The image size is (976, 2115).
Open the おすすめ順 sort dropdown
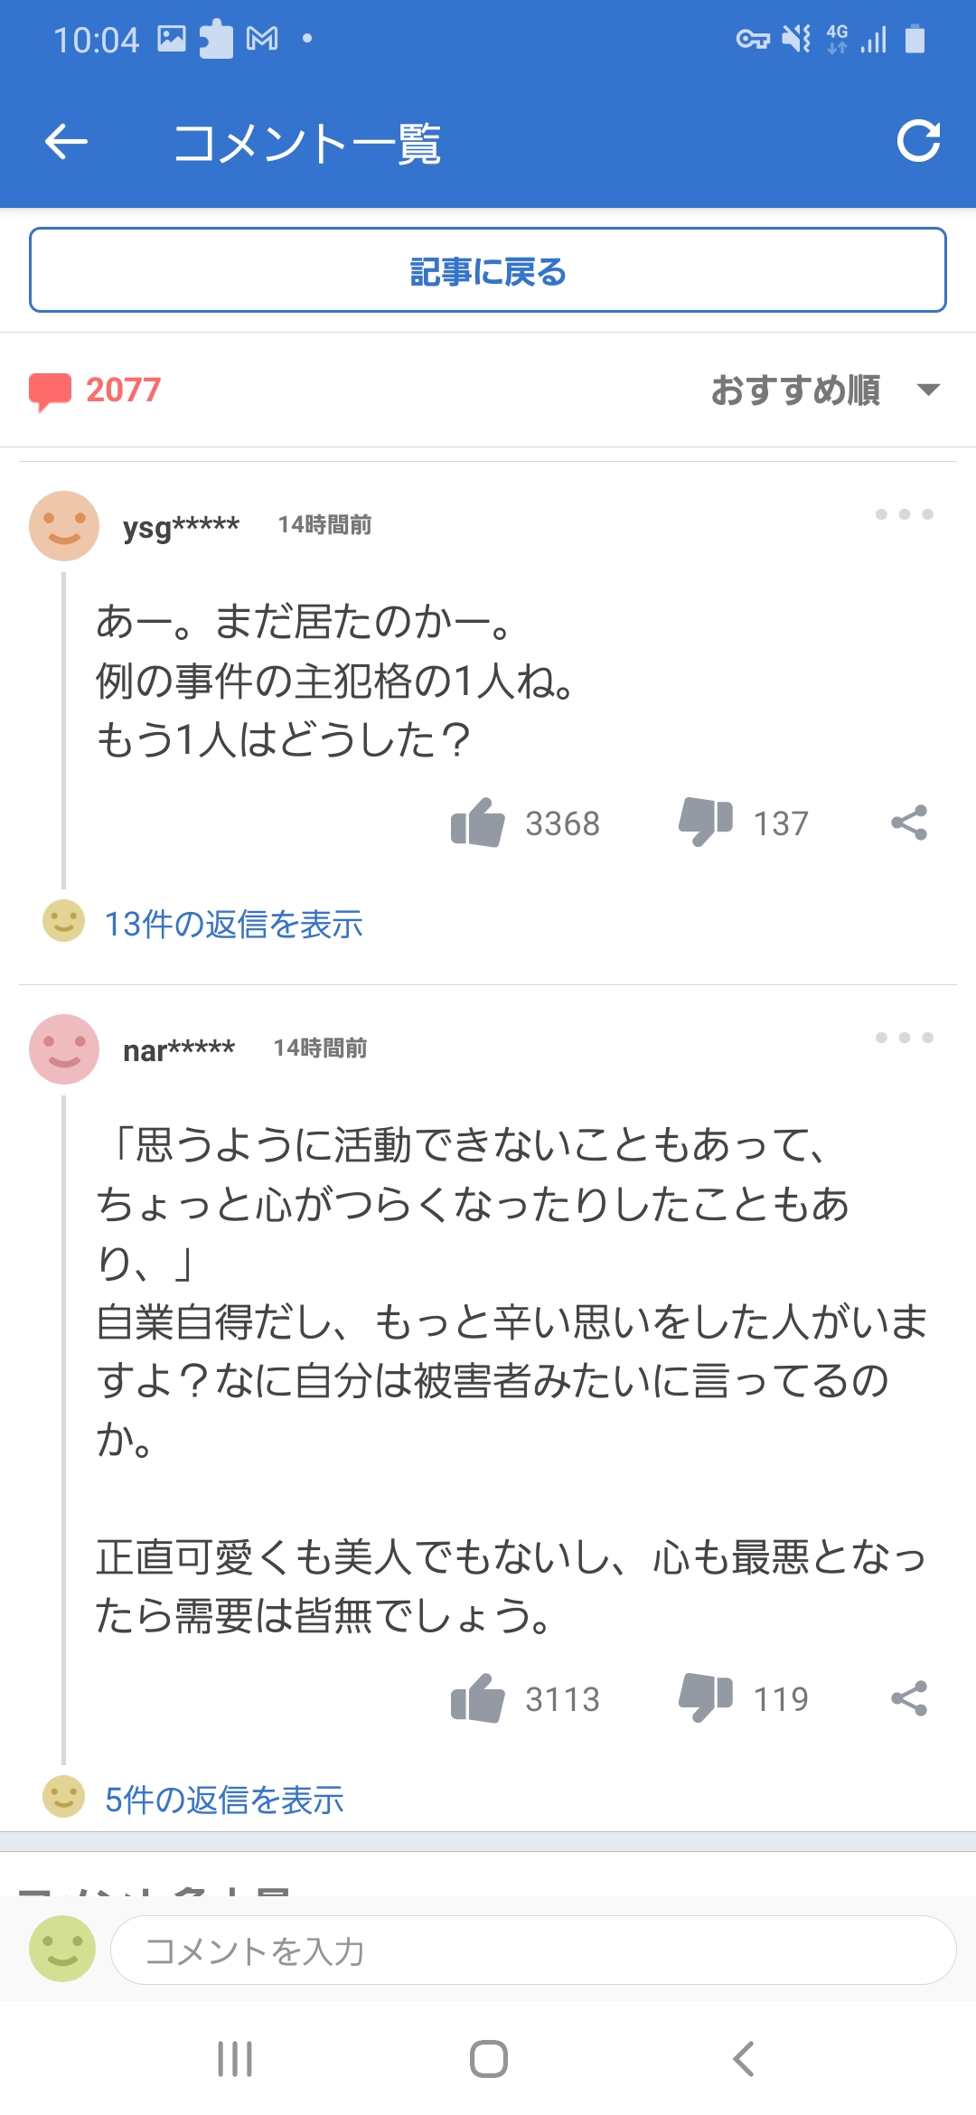click(x=825, y=390)
